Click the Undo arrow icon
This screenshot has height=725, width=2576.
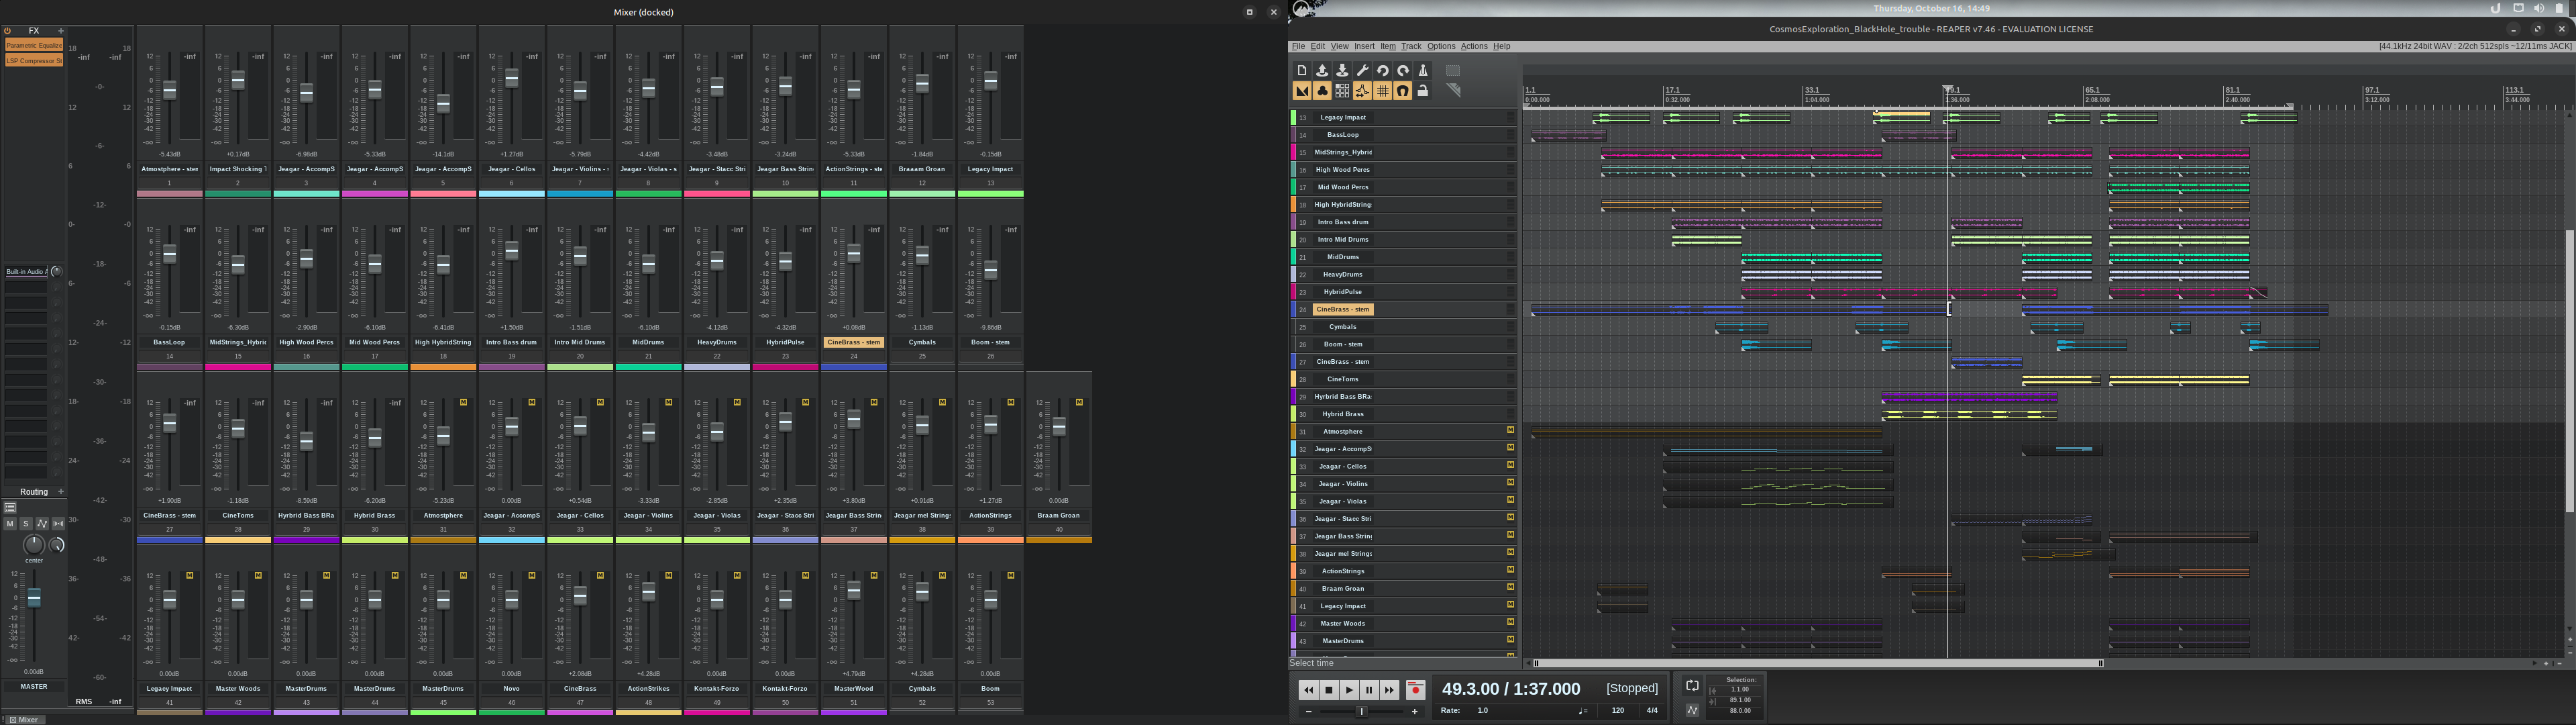1382,70
